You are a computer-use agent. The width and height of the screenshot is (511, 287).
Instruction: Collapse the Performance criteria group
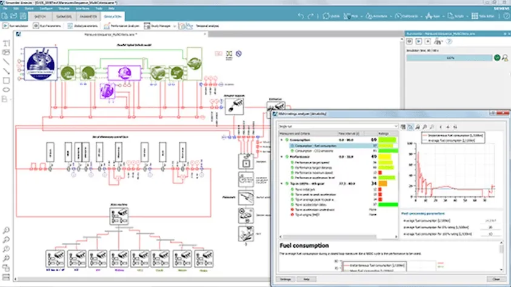(x=281, y=156)
